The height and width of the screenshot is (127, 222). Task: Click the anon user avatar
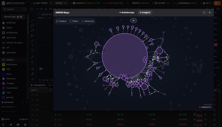(x=3, y=119)
